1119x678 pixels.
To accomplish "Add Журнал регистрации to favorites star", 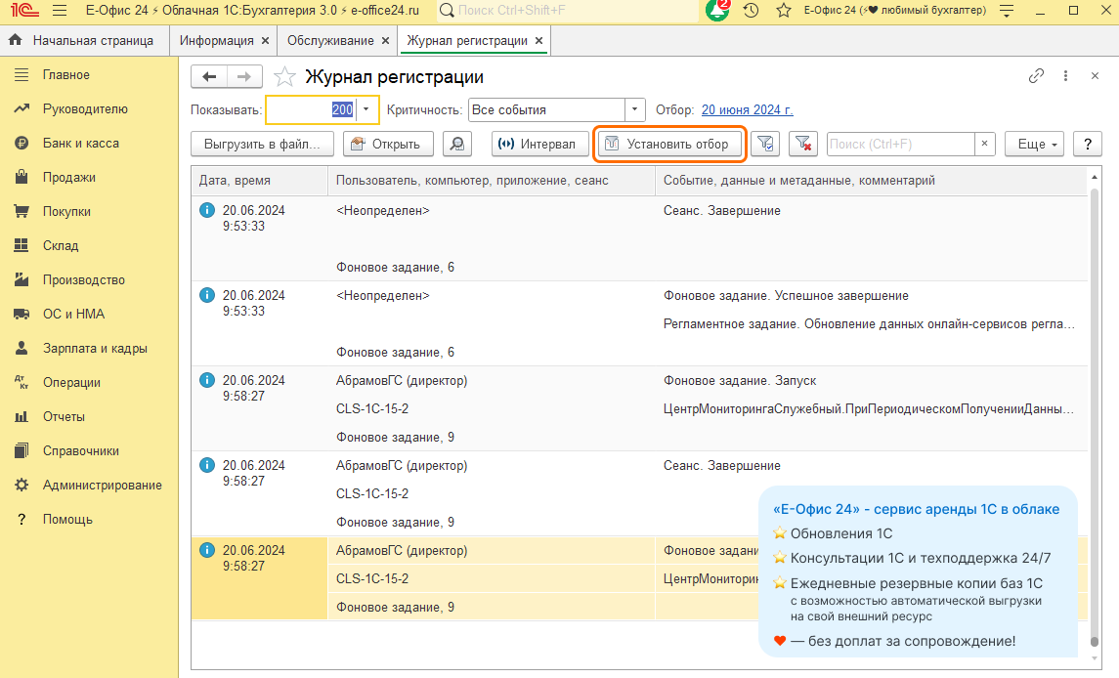I will click(x=284, y=76).
